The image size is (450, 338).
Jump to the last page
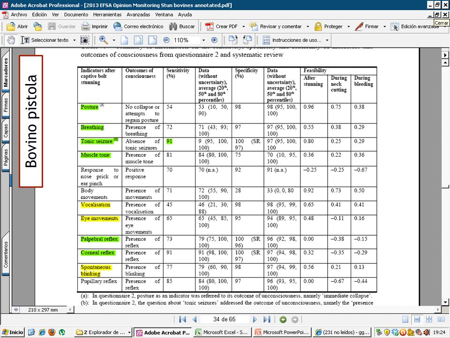pos(267,319)
